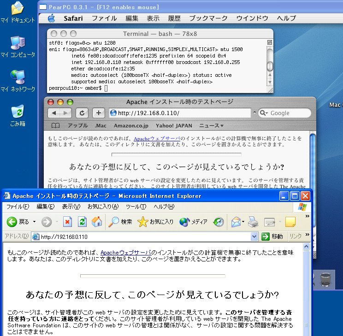Click the Safari back arrow button

click(53, 113)
